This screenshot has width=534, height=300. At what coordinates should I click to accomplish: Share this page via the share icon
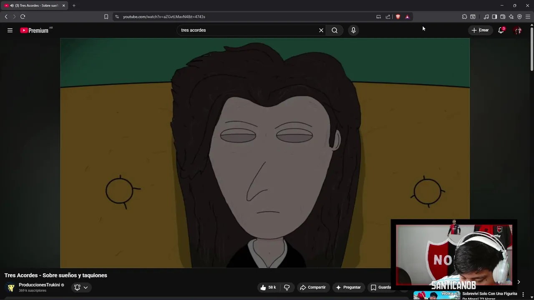click(388, 17)
